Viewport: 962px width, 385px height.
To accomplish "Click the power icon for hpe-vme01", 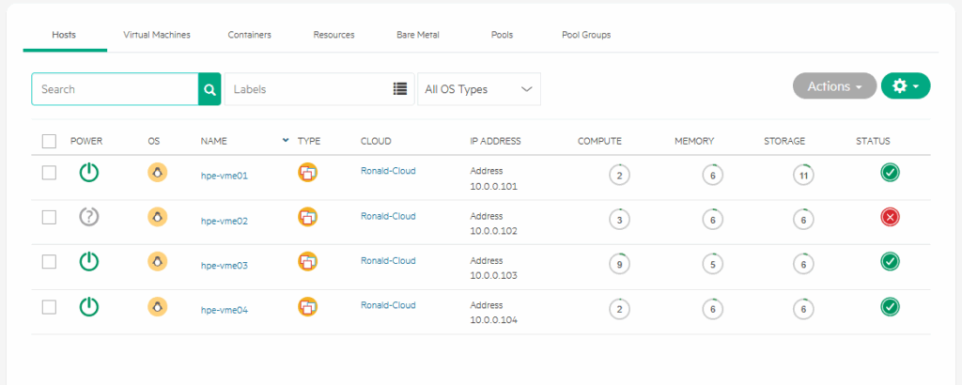I will (88, 173).
